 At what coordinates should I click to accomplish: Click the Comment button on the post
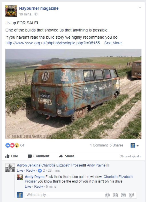(39, 156)
